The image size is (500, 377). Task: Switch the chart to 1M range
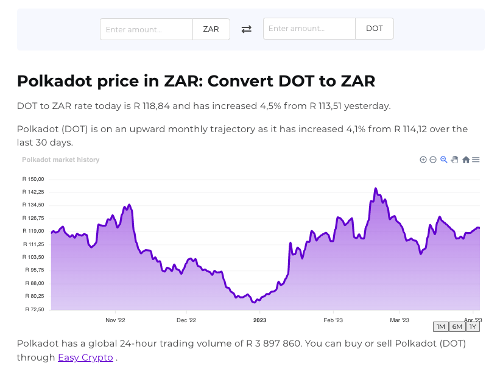click(x=440, y=326)
